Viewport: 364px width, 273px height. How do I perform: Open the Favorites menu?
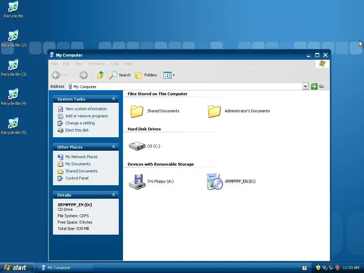click(97, 64)
